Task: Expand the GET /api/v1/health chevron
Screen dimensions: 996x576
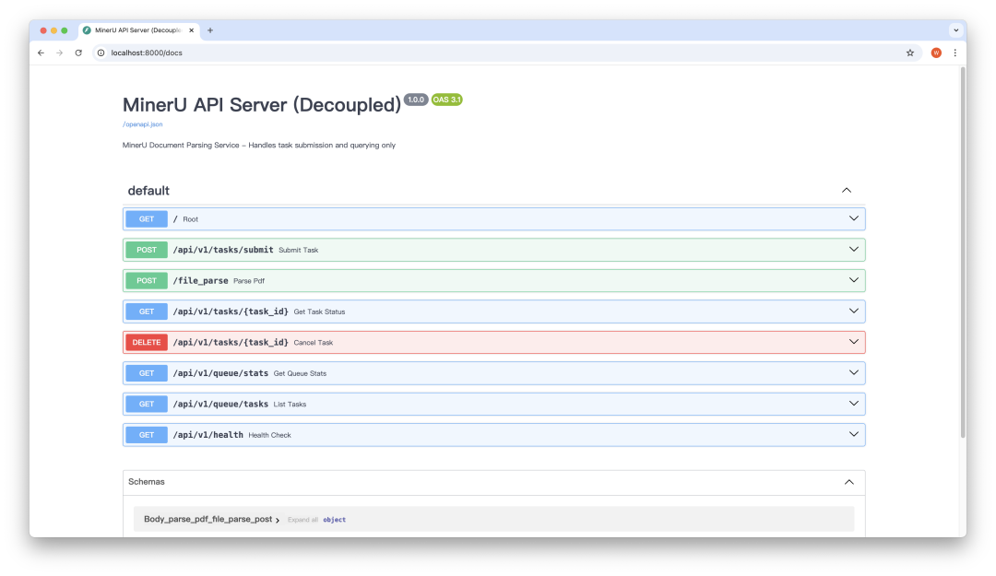Action: point(854,434)
